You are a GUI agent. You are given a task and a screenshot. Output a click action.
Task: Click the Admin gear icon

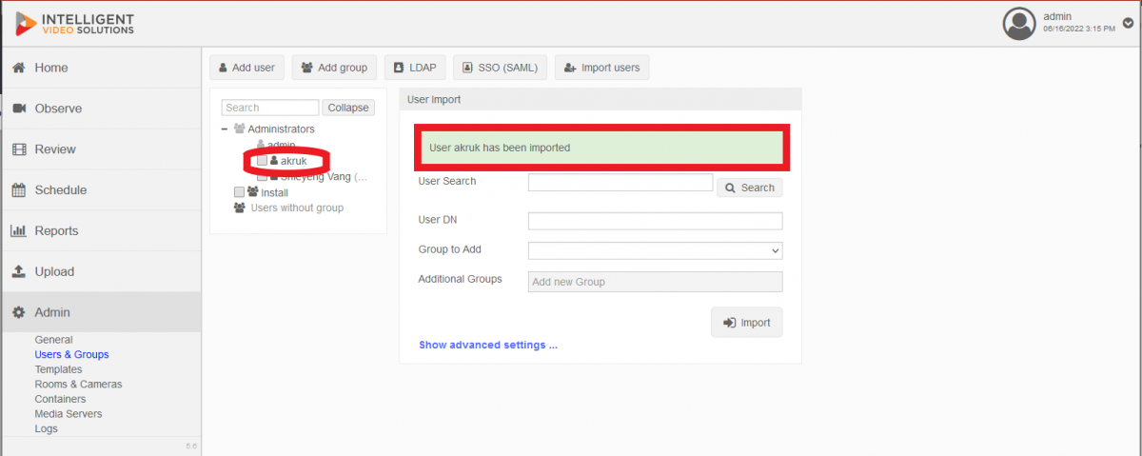point(18,312)
